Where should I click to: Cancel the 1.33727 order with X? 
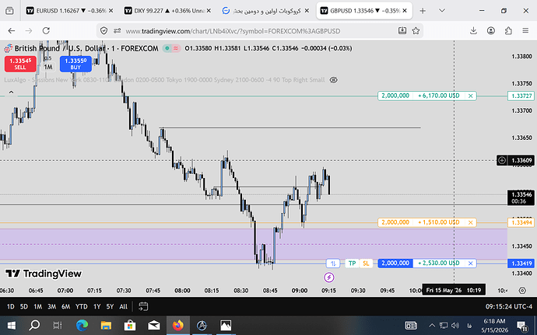[x=471, y=96]
